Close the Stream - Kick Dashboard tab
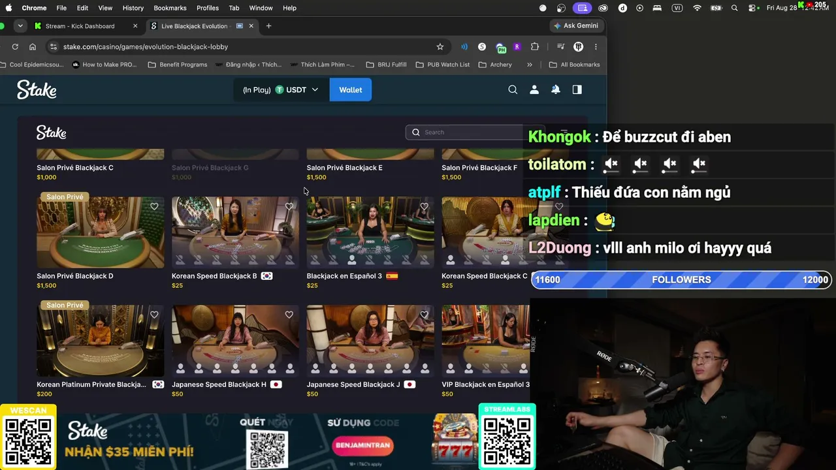This screenshot has width=836, height=470. click(135, 26)
